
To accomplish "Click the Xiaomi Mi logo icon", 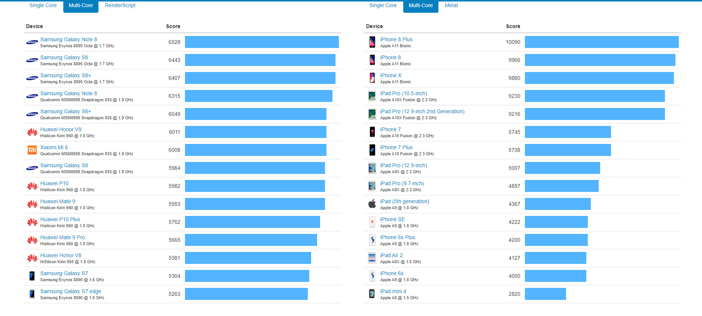I will pos(32,150).
